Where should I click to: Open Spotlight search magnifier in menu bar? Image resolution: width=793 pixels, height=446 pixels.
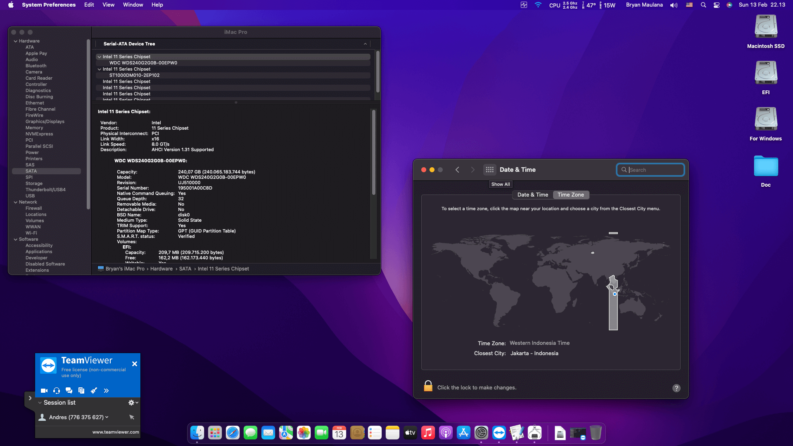703,5
